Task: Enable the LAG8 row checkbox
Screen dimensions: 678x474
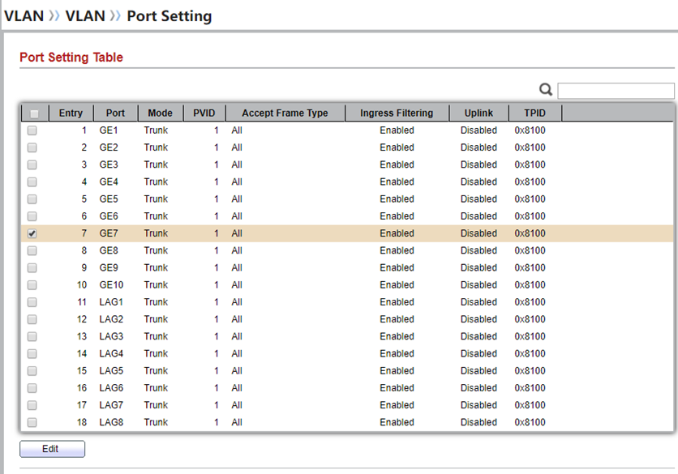Action: coord(33,422)
